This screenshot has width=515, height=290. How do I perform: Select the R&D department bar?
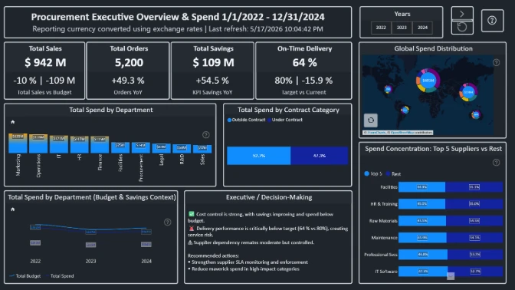pos(182,149)
